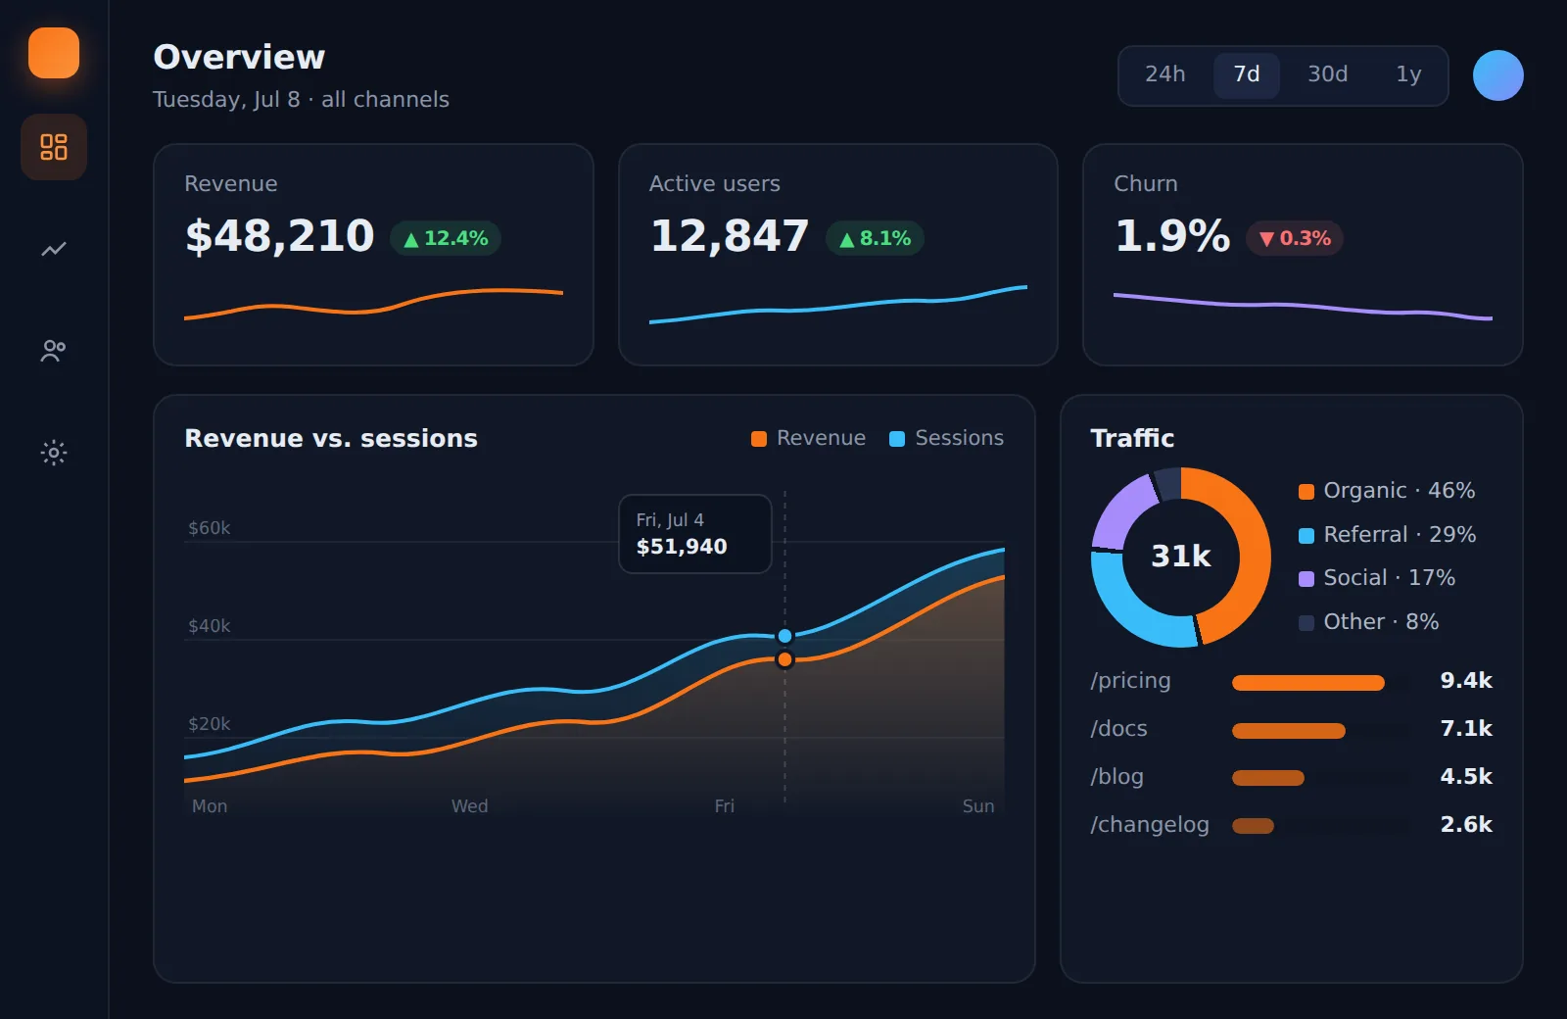Click the /docs progress bar

point(1289,731)
